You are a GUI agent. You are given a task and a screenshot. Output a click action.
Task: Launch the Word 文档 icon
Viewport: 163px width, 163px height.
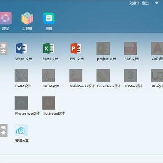pyautogui.click(x=21, y=48)
